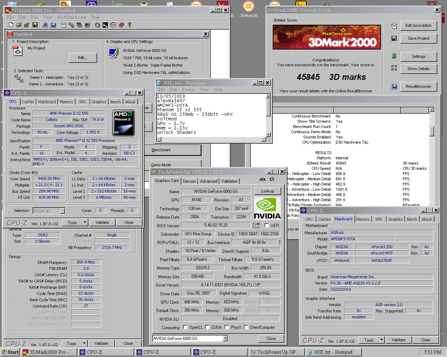The height and width of the screenshot is (357, 447).
Task: Expand Tools arrow in CPU-Z Phenom window
Action: [85, 222]
